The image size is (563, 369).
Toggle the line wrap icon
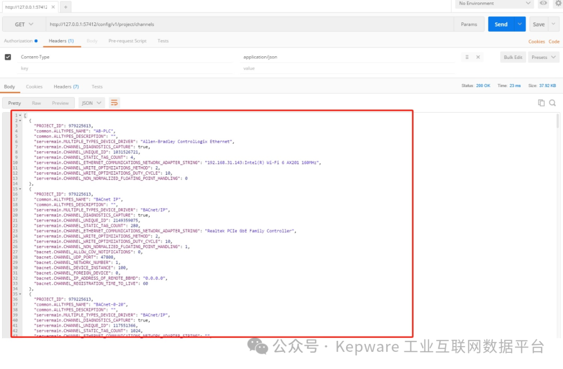pyautogui.click(x=114, y=103)
